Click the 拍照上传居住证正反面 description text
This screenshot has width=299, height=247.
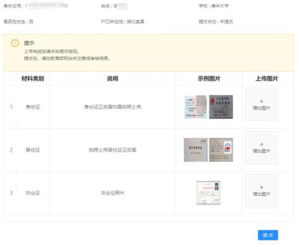click(x=112, y=150)
